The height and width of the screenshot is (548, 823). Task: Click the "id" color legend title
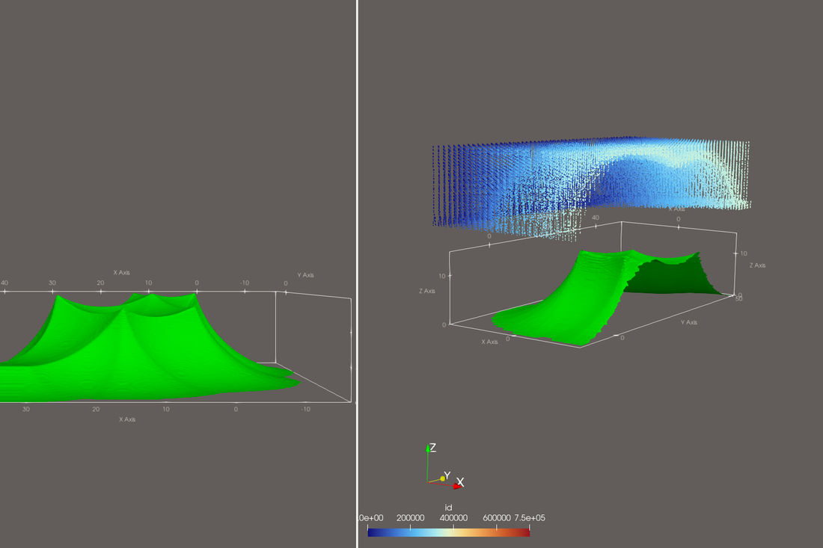pos(448,508)
